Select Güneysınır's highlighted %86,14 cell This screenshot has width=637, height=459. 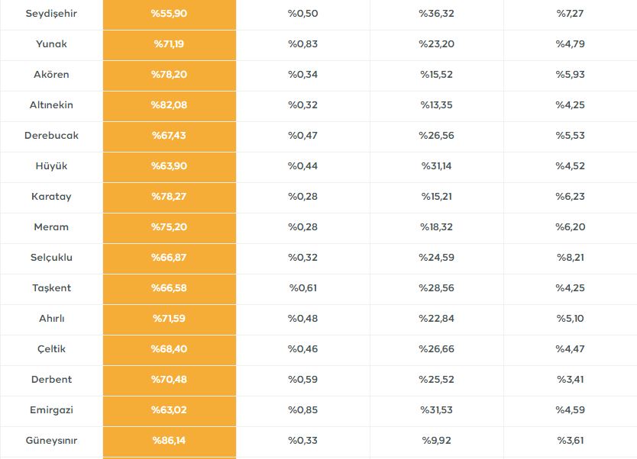(x=169, y=441)
